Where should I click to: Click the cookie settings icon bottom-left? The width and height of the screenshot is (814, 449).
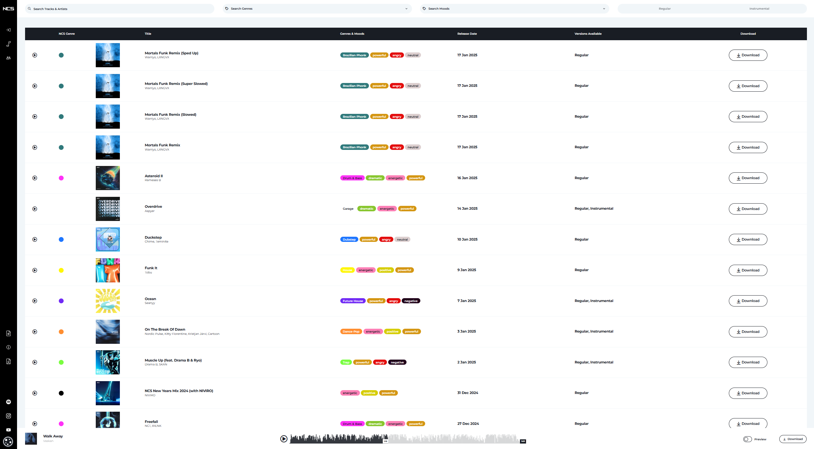[x=8, y=441]
